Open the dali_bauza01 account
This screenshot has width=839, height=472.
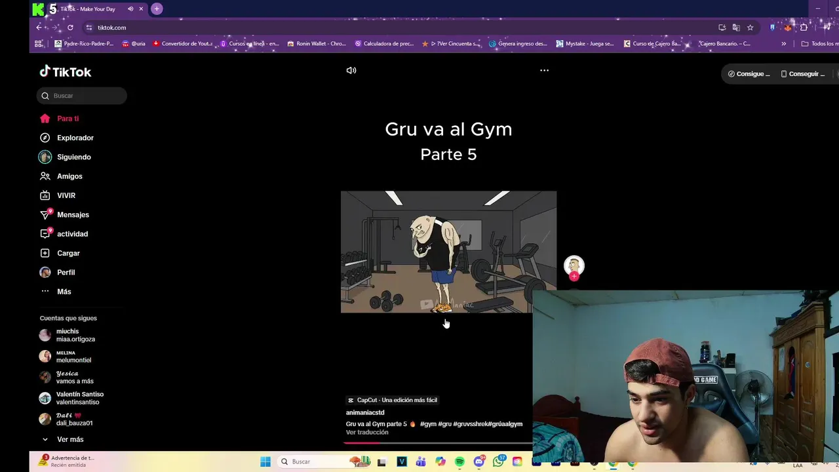click(66, 419)
